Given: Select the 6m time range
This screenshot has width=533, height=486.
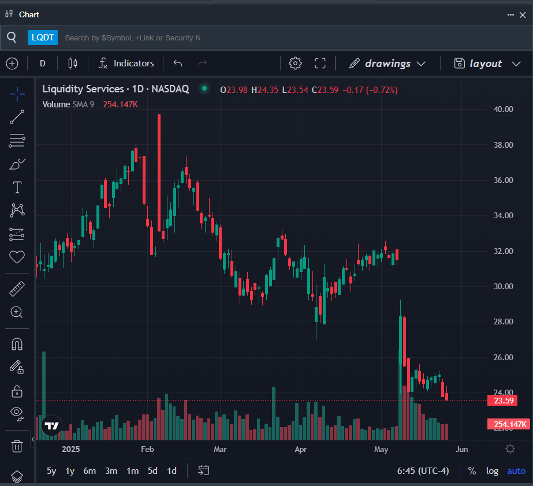Looking at the screenshot, I should click(x=90, y=471).
